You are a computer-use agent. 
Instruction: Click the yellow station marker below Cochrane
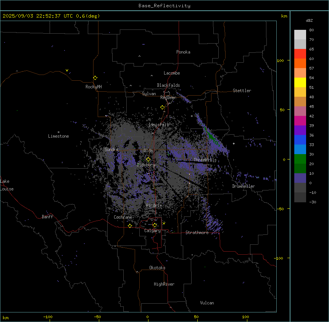130,226
